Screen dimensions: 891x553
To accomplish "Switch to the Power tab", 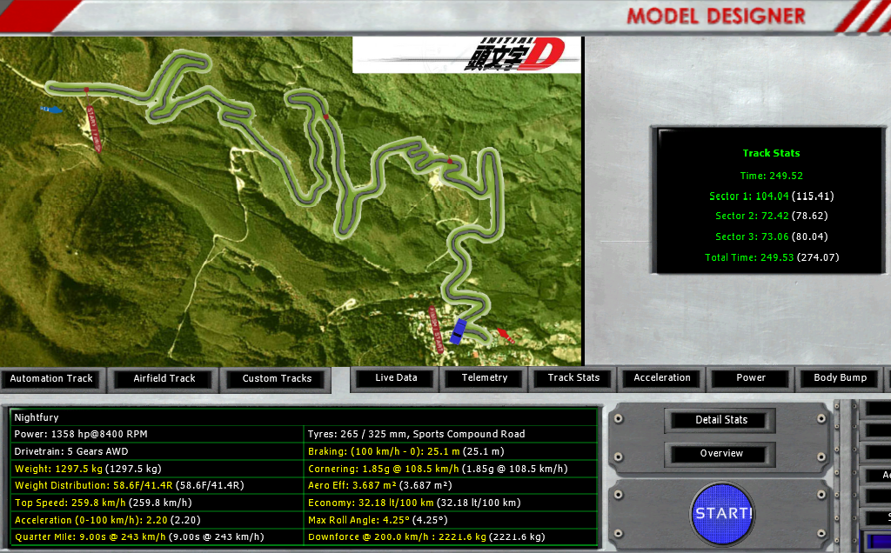I will 751,377.
